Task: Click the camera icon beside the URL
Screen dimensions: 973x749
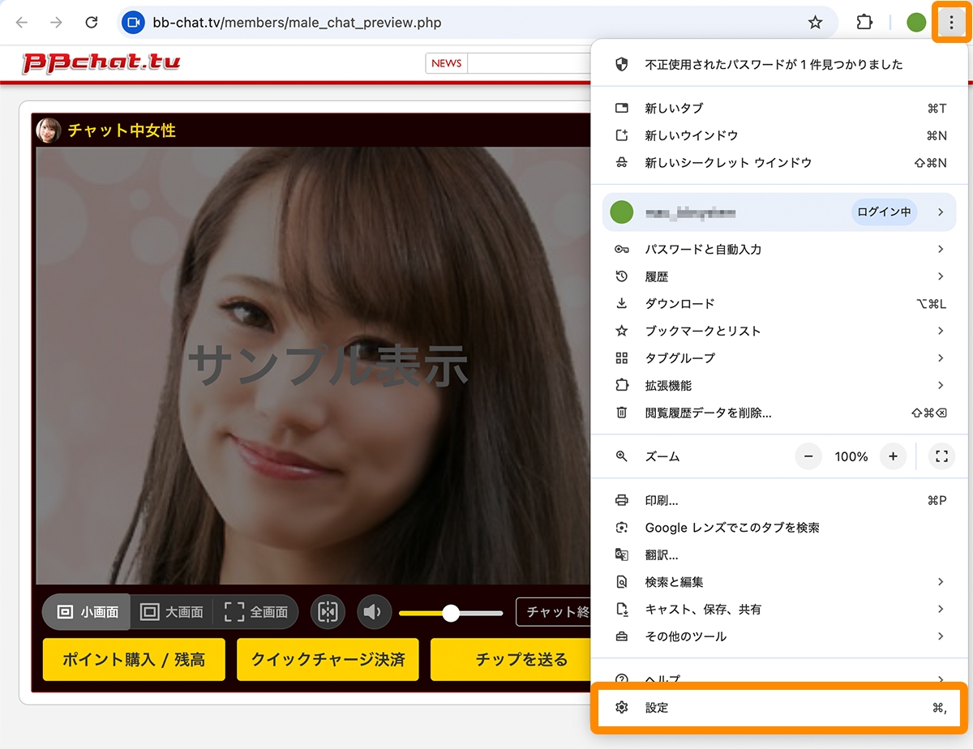Action: click(132, 22)
